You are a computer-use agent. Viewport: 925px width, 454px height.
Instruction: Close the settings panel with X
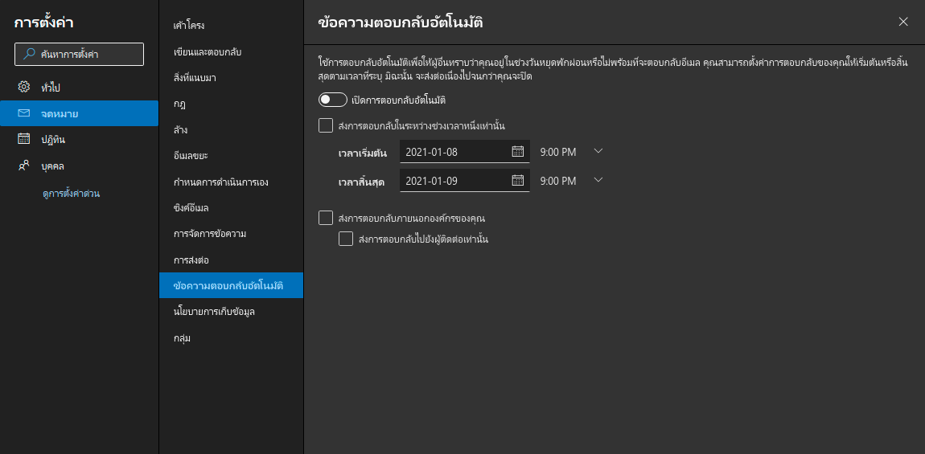(x=903, y=22)
